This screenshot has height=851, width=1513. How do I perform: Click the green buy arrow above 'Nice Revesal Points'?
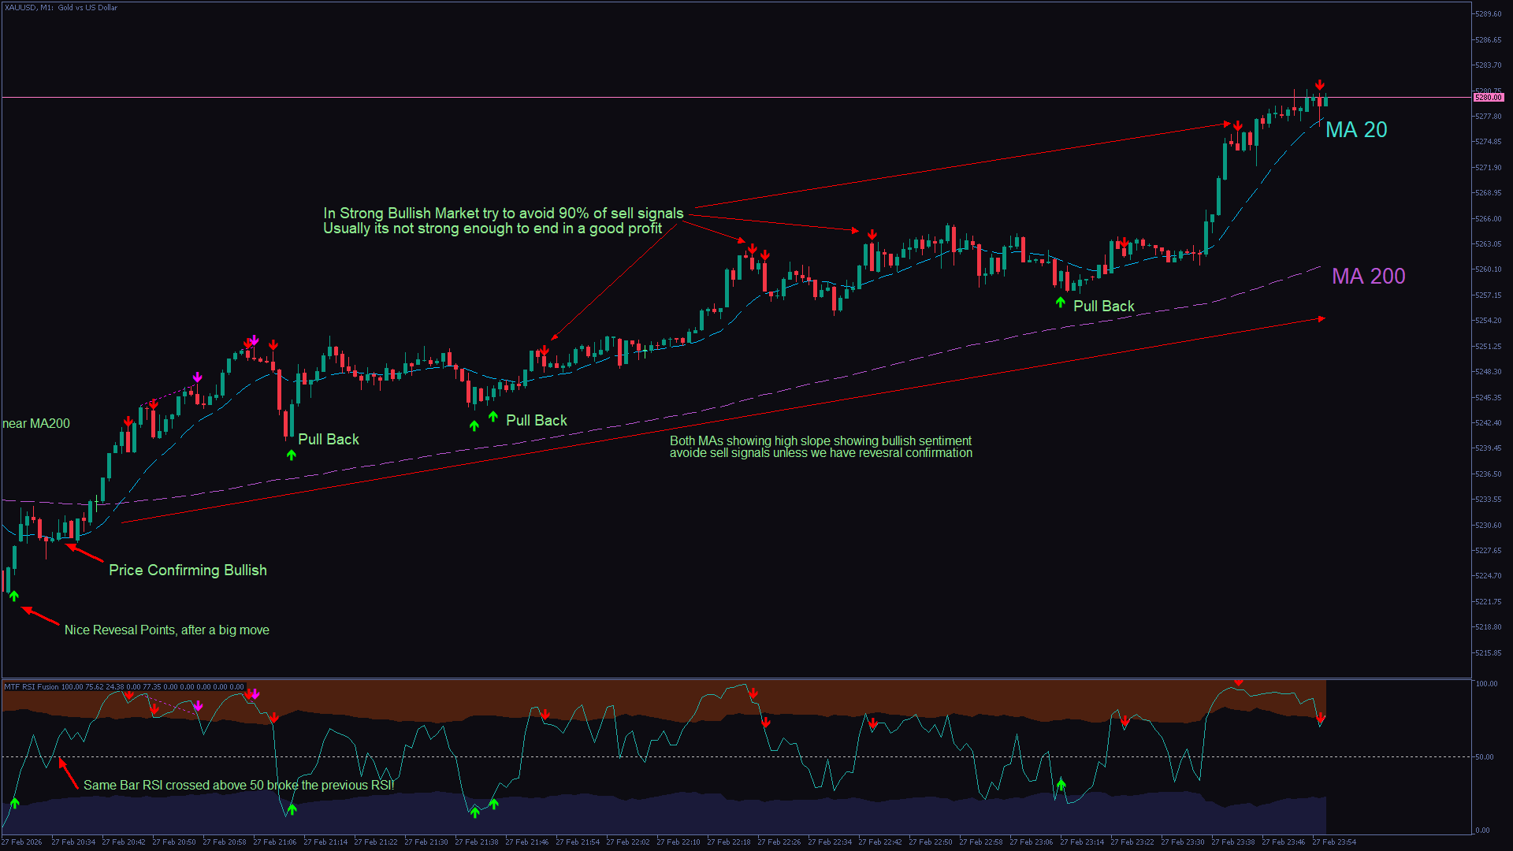[14, 596]
